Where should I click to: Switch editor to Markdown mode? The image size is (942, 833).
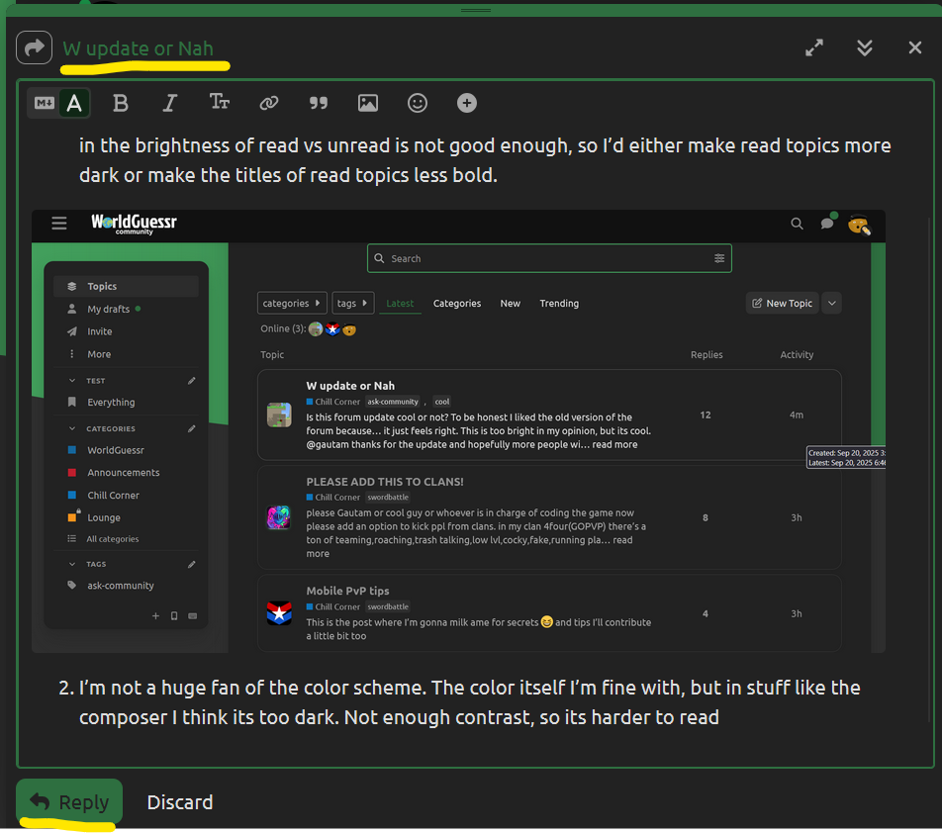click(x=45, y=103)
